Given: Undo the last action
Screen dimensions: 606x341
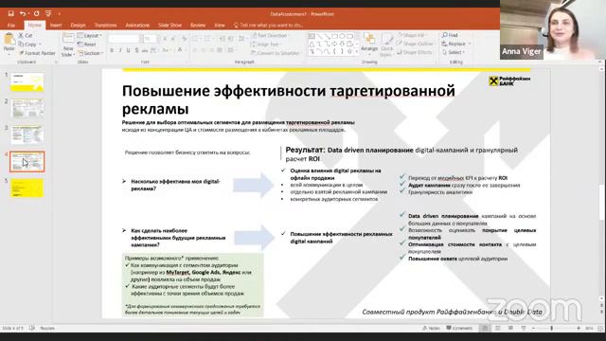Looking at the screenshot, I should 23,13.
